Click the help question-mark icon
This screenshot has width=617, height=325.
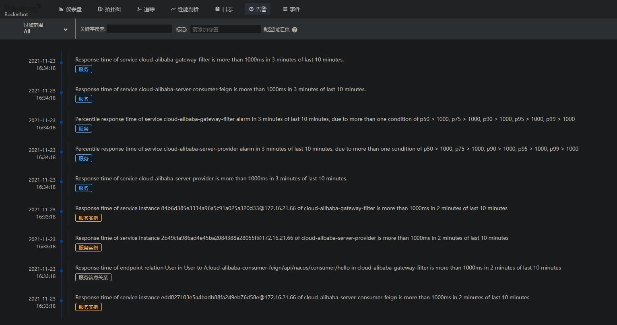tap(295, 29)
